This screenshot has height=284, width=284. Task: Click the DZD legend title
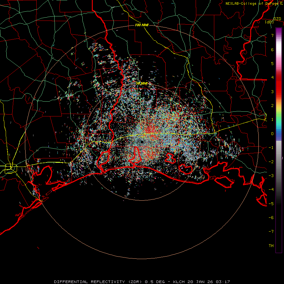277,19
